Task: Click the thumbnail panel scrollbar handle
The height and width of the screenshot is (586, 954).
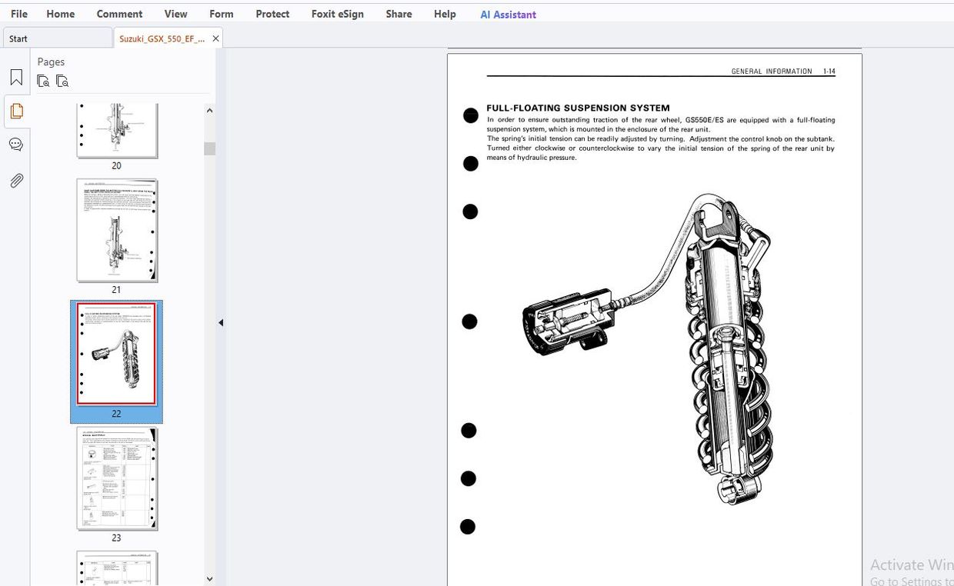Action: 209,148
